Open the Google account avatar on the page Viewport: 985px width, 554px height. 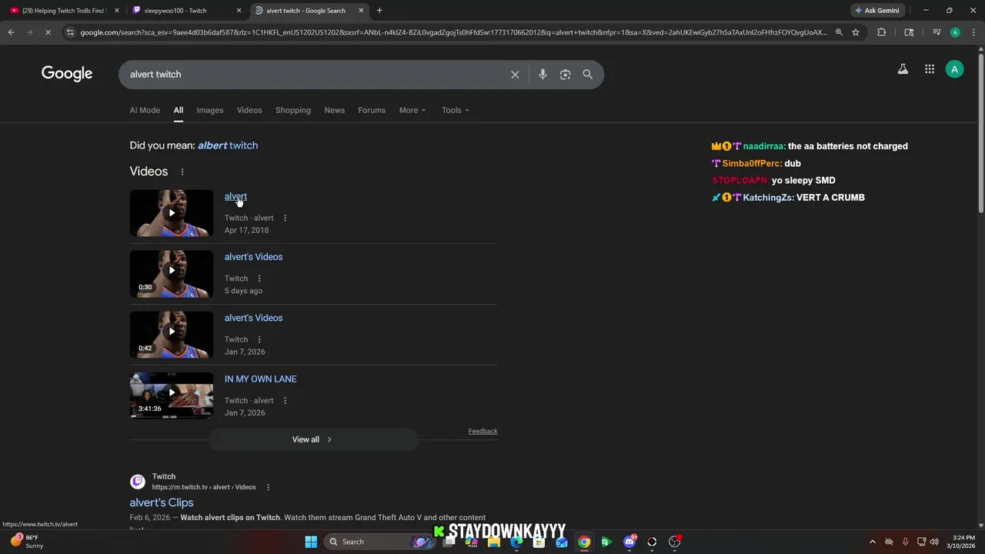955,69
